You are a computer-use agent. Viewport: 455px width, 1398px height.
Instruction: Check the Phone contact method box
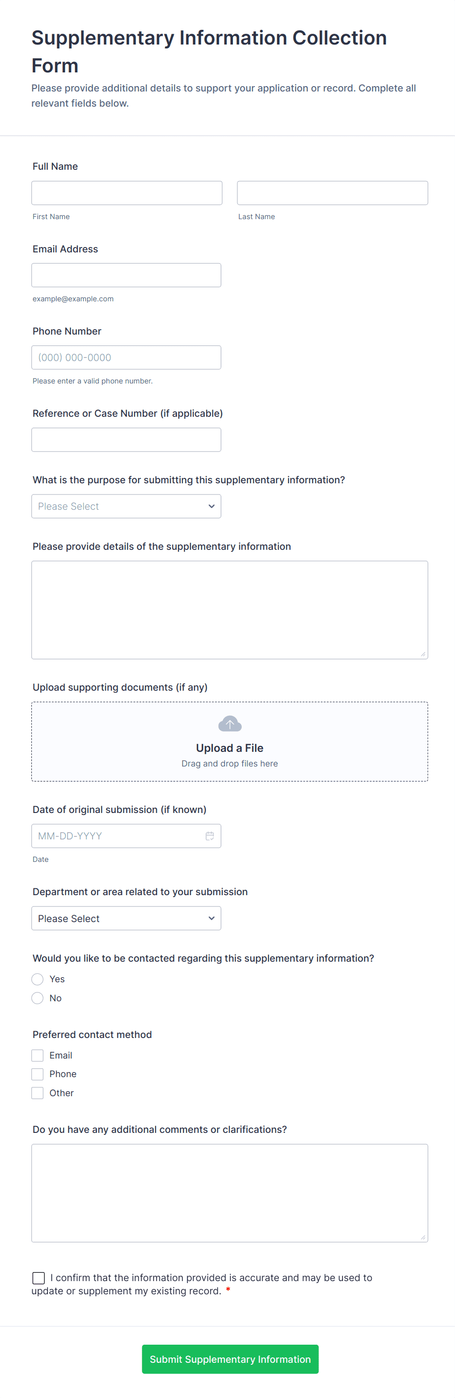coord(38,1074)
